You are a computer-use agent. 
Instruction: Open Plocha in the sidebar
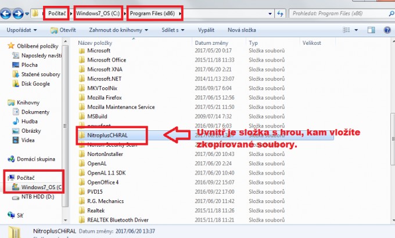click(25, 65)
